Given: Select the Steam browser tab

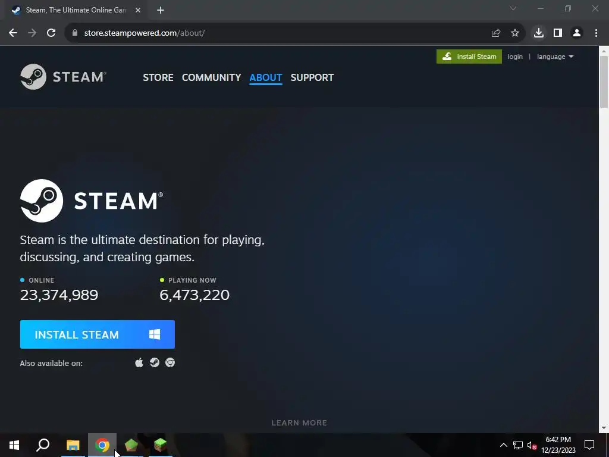Looking at the screenshot, I should tap(75, 10).
